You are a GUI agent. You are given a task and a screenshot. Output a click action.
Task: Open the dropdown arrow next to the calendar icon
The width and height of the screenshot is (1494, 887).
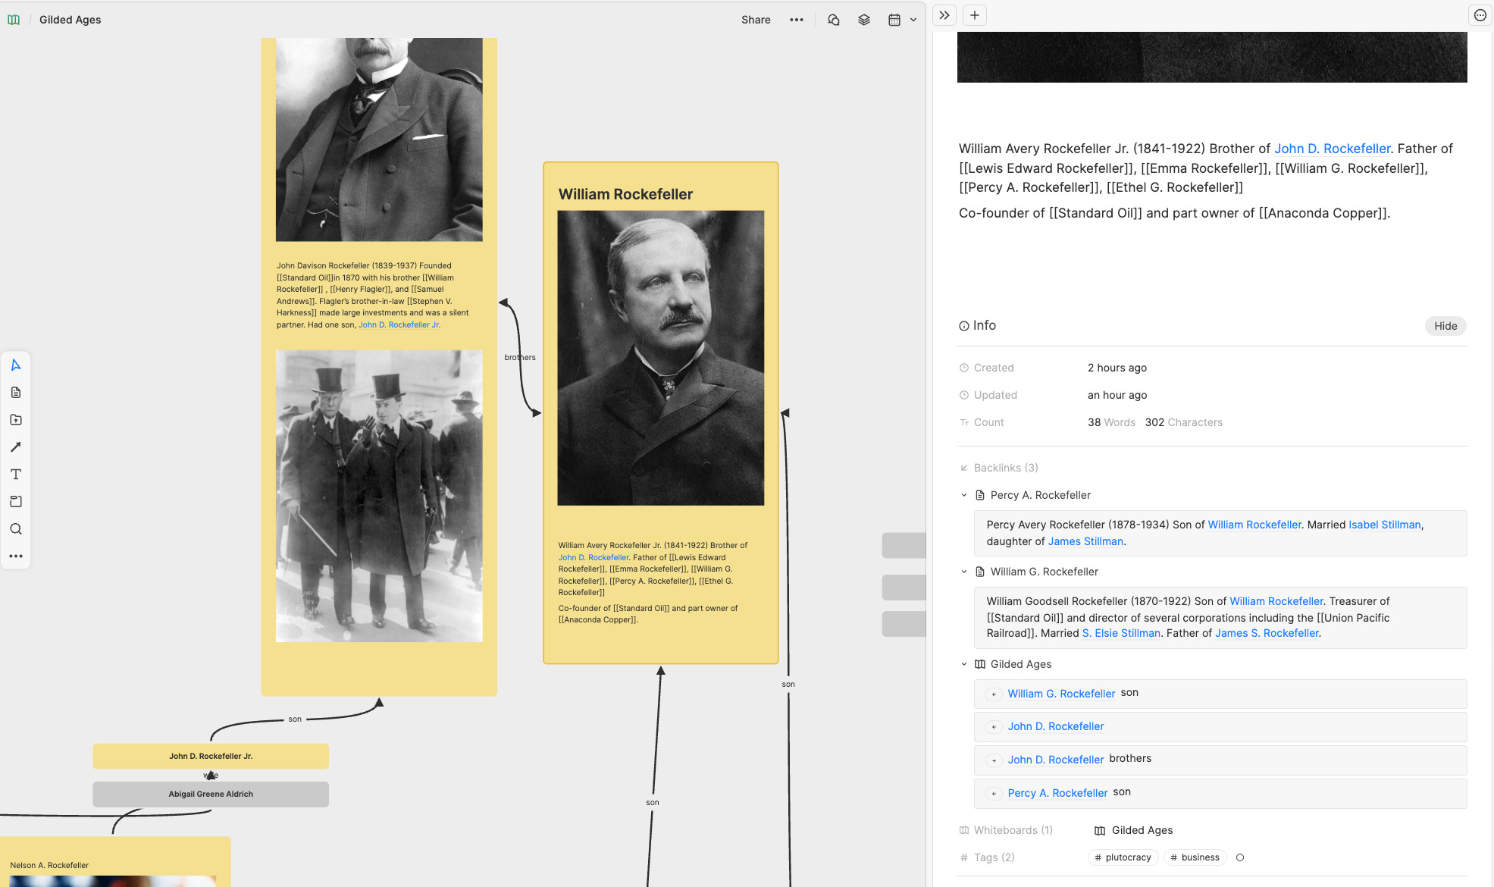click(913, 20)
